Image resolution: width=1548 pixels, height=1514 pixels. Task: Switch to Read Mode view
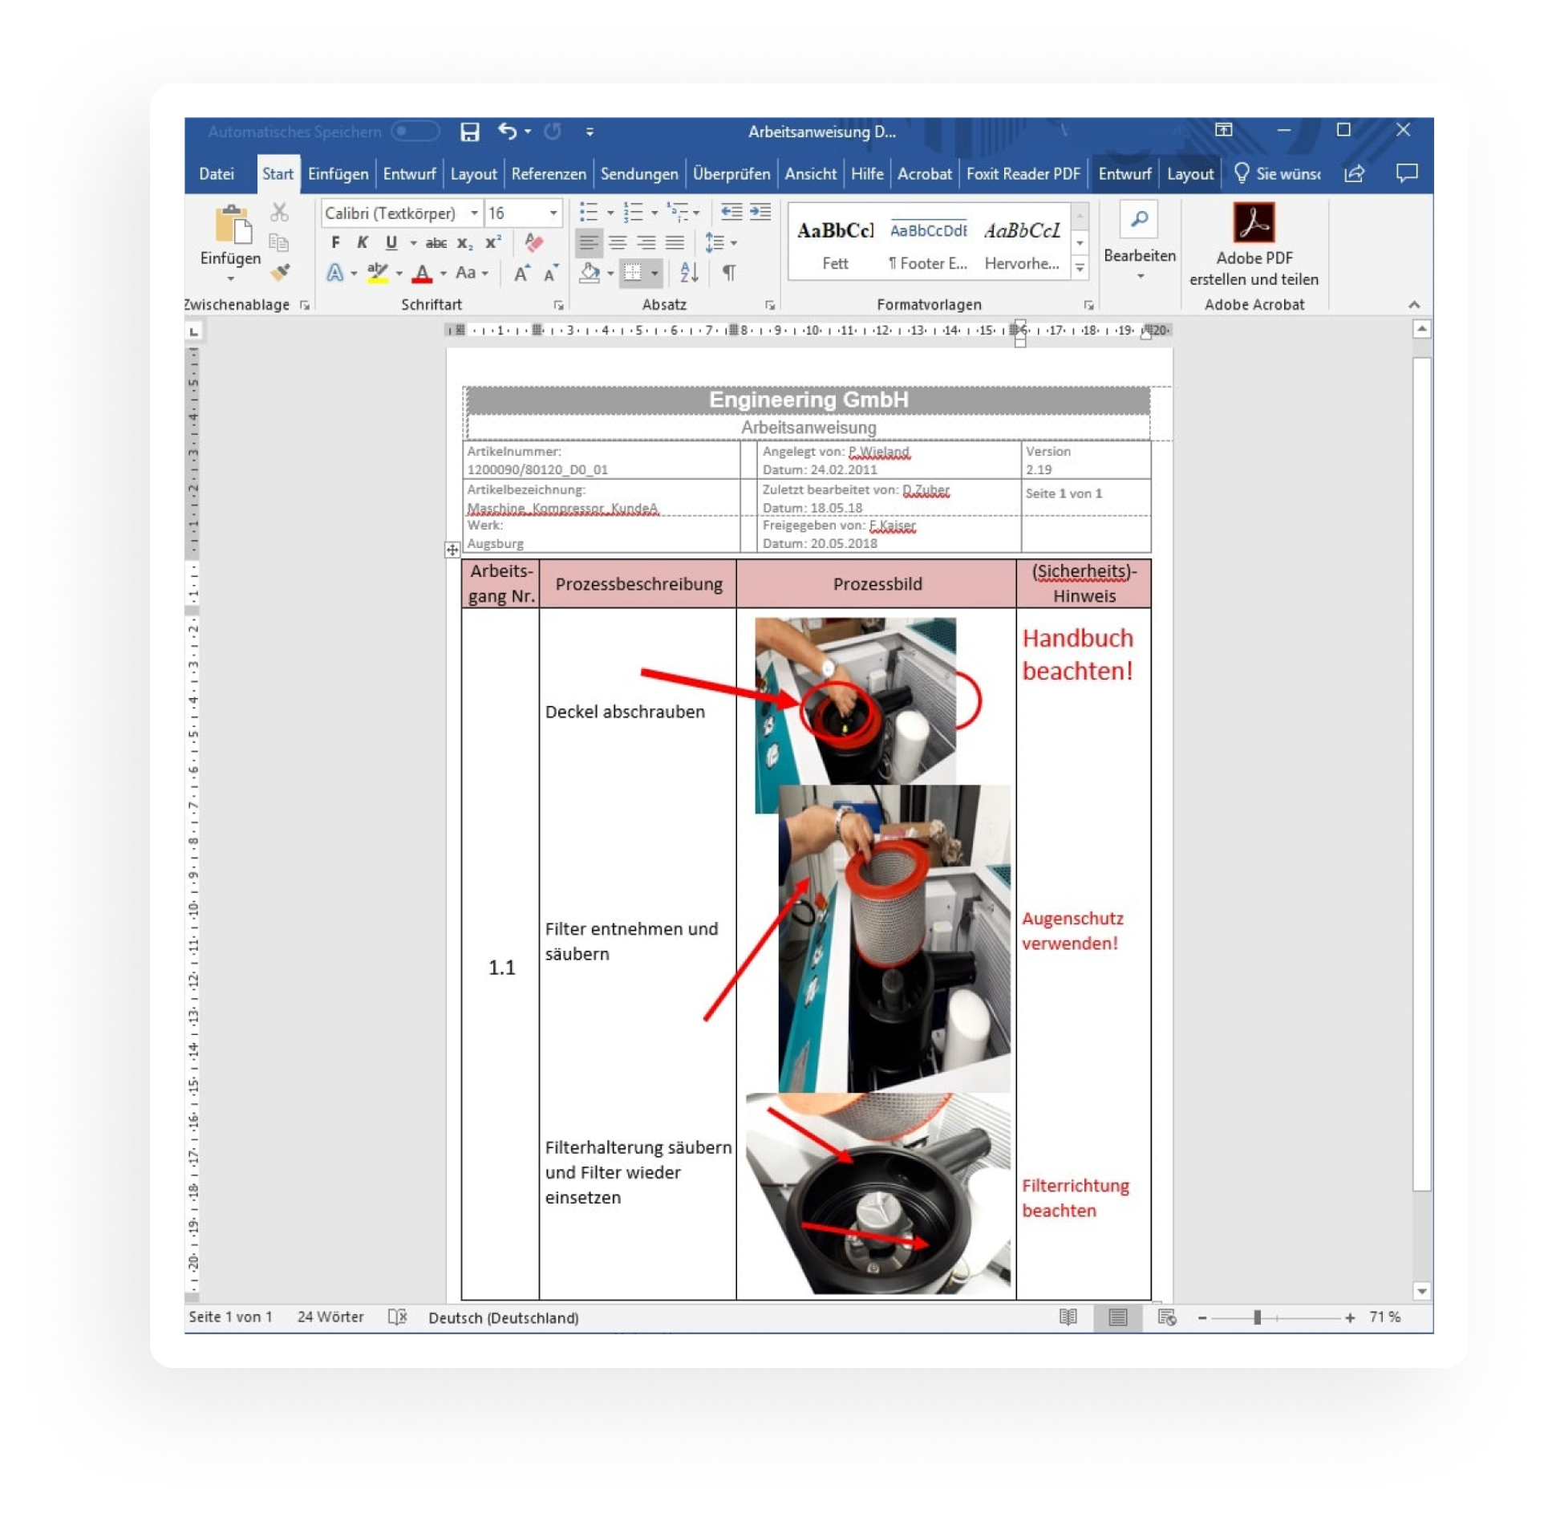(x=1068, y=1317)
